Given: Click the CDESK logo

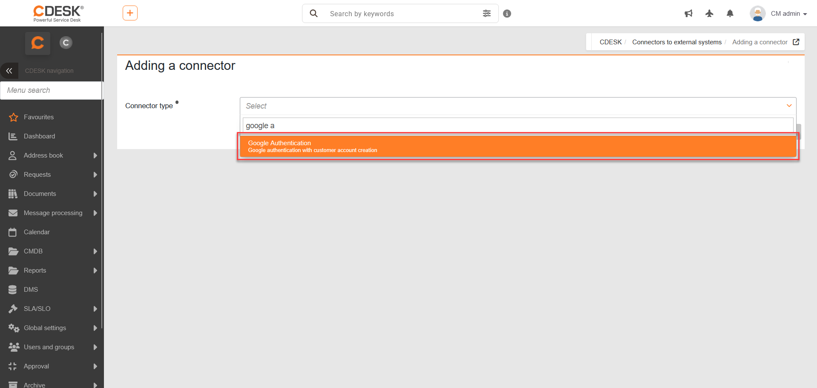Looking at the screenshot, I should click(x=58, y=13).
